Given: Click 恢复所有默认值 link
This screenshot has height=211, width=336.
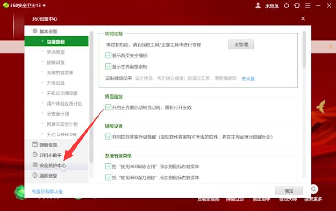Looking at the screenshot, I should (x=47, y=191).
